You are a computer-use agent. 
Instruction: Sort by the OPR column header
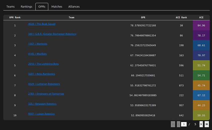coord(143,18)
